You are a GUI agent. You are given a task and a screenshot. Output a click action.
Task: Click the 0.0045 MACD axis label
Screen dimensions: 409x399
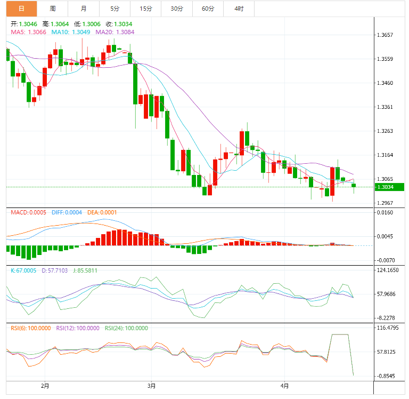click(385, 236)
